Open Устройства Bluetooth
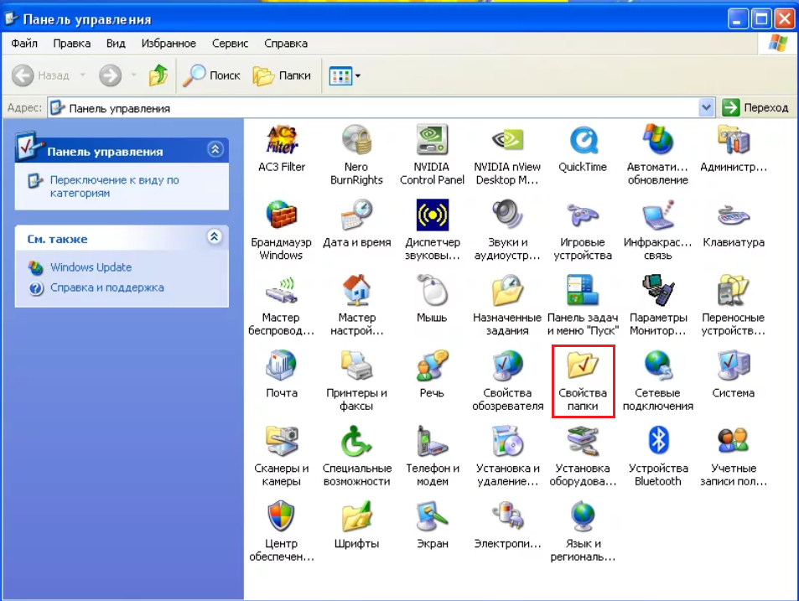 pyautogui.click(x=658, y=456)
